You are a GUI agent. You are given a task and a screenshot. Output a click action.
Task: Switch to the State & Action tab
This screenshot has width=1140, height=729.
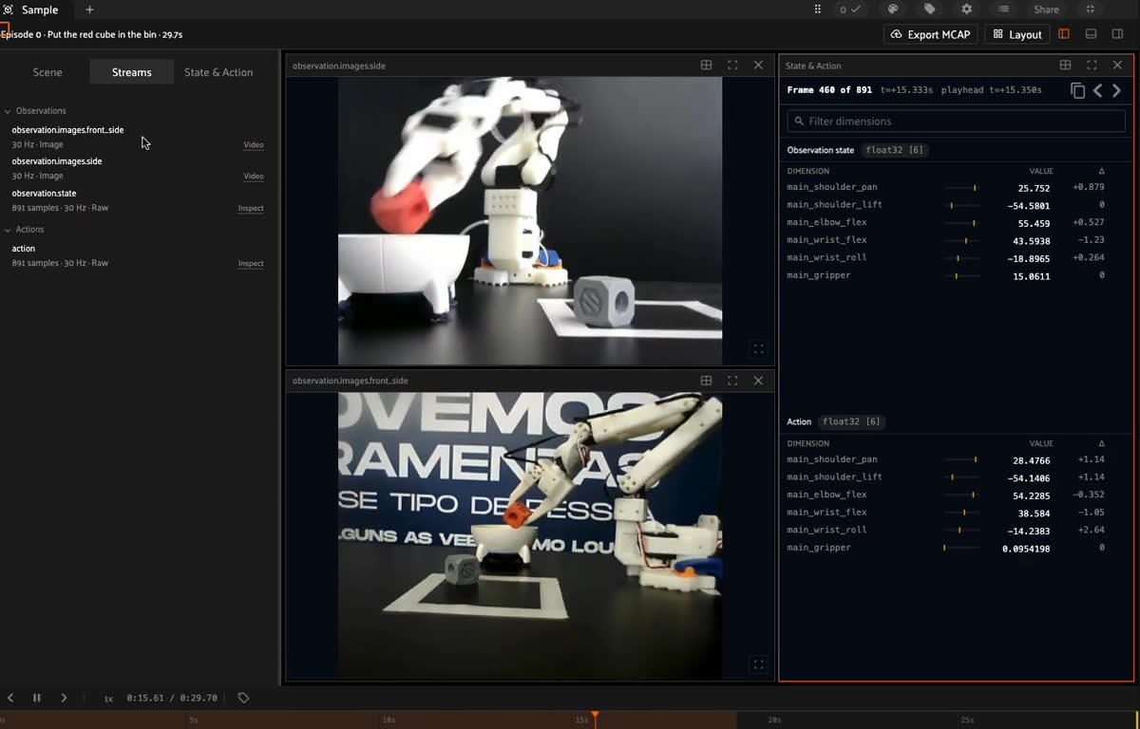point(218,72)
